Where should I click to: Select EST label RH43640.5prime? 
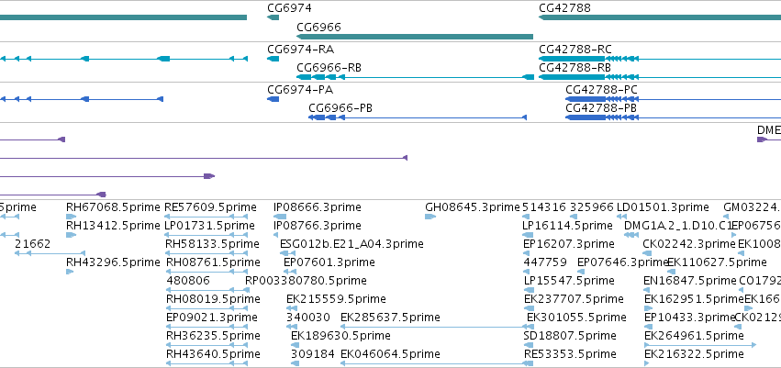pyautogui.click(x=213, y=354)
